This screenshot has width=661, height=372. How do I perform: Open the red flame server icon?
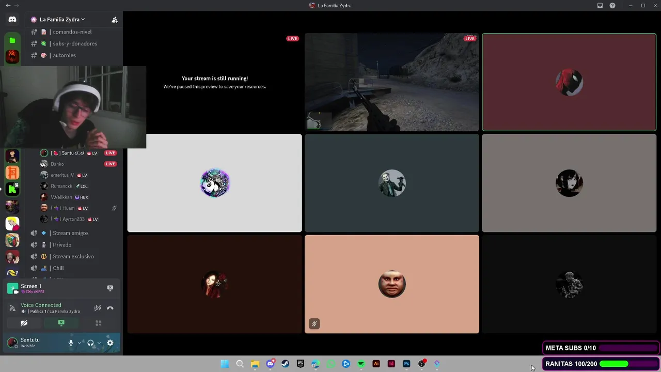pyautogui.click(x=12, y=56)
